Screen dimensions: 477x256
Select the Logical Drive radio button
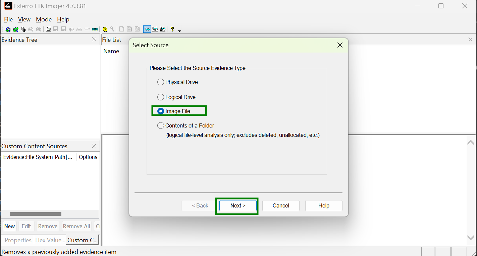pos(161,97)
